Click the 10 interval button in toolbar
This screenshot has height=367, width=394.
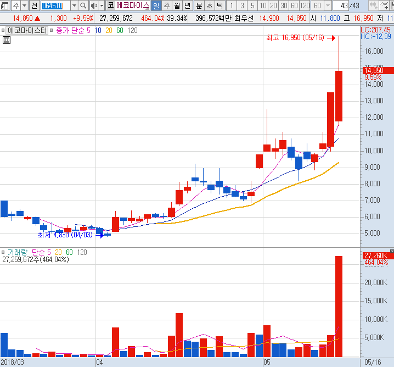pyautogui.click(x=263, y=5)
